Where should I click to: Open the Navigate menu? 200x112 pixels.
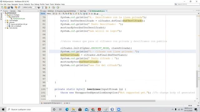click(15, 4)
